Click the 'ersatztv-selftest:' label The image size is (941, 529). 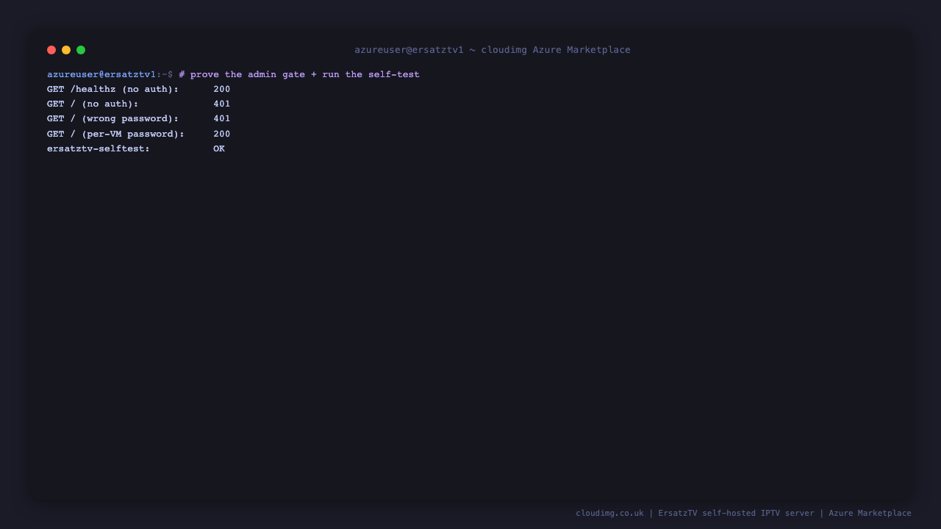click(x=99, y=148)
